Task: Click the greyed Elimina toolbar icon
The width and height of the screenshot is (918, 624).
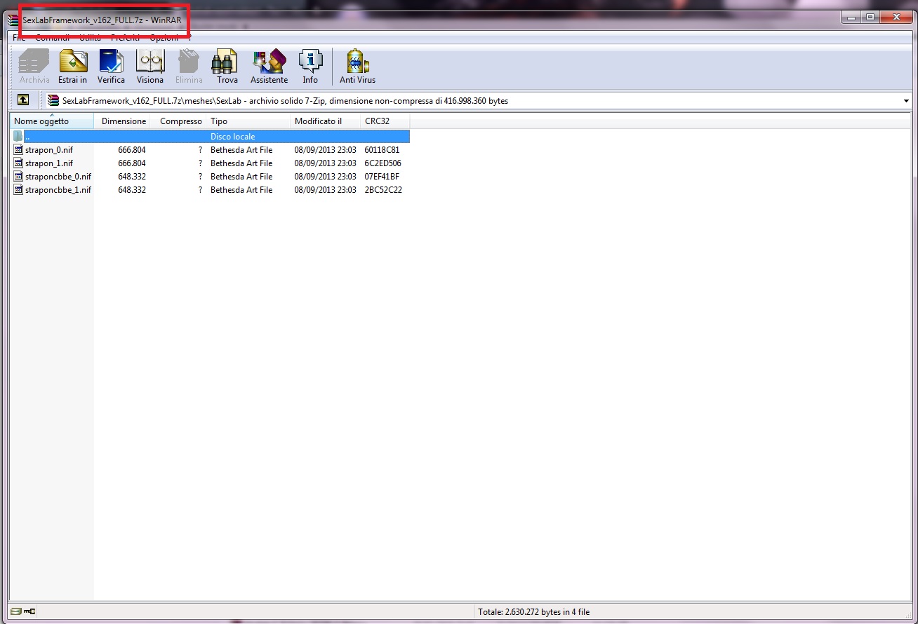Action: (x=189, y=62)
